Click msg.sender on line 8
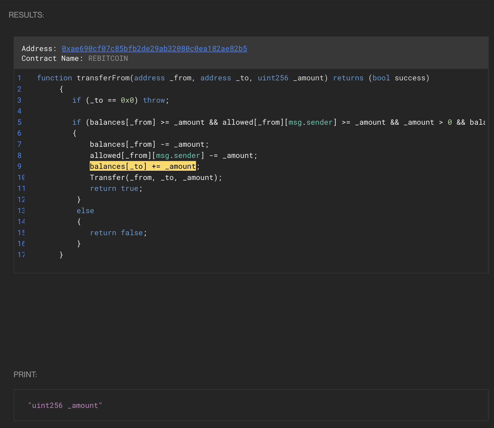 point(178,155)
